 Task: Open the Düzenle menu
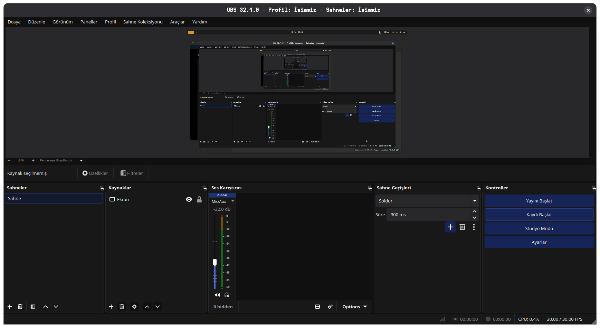coord(37,22)
